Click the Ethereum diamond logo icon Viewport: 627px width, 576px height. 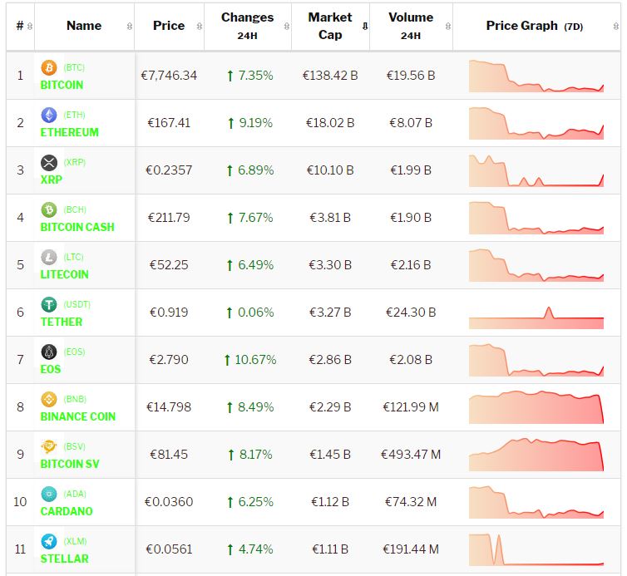(49, 115)
